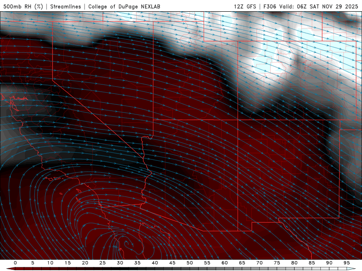Click the colorbar label 80

pyautogui.click(x=294, y=263)
